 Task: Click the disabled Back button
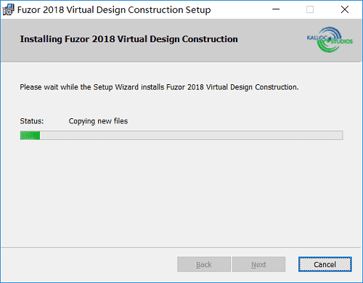coord(204,264)
